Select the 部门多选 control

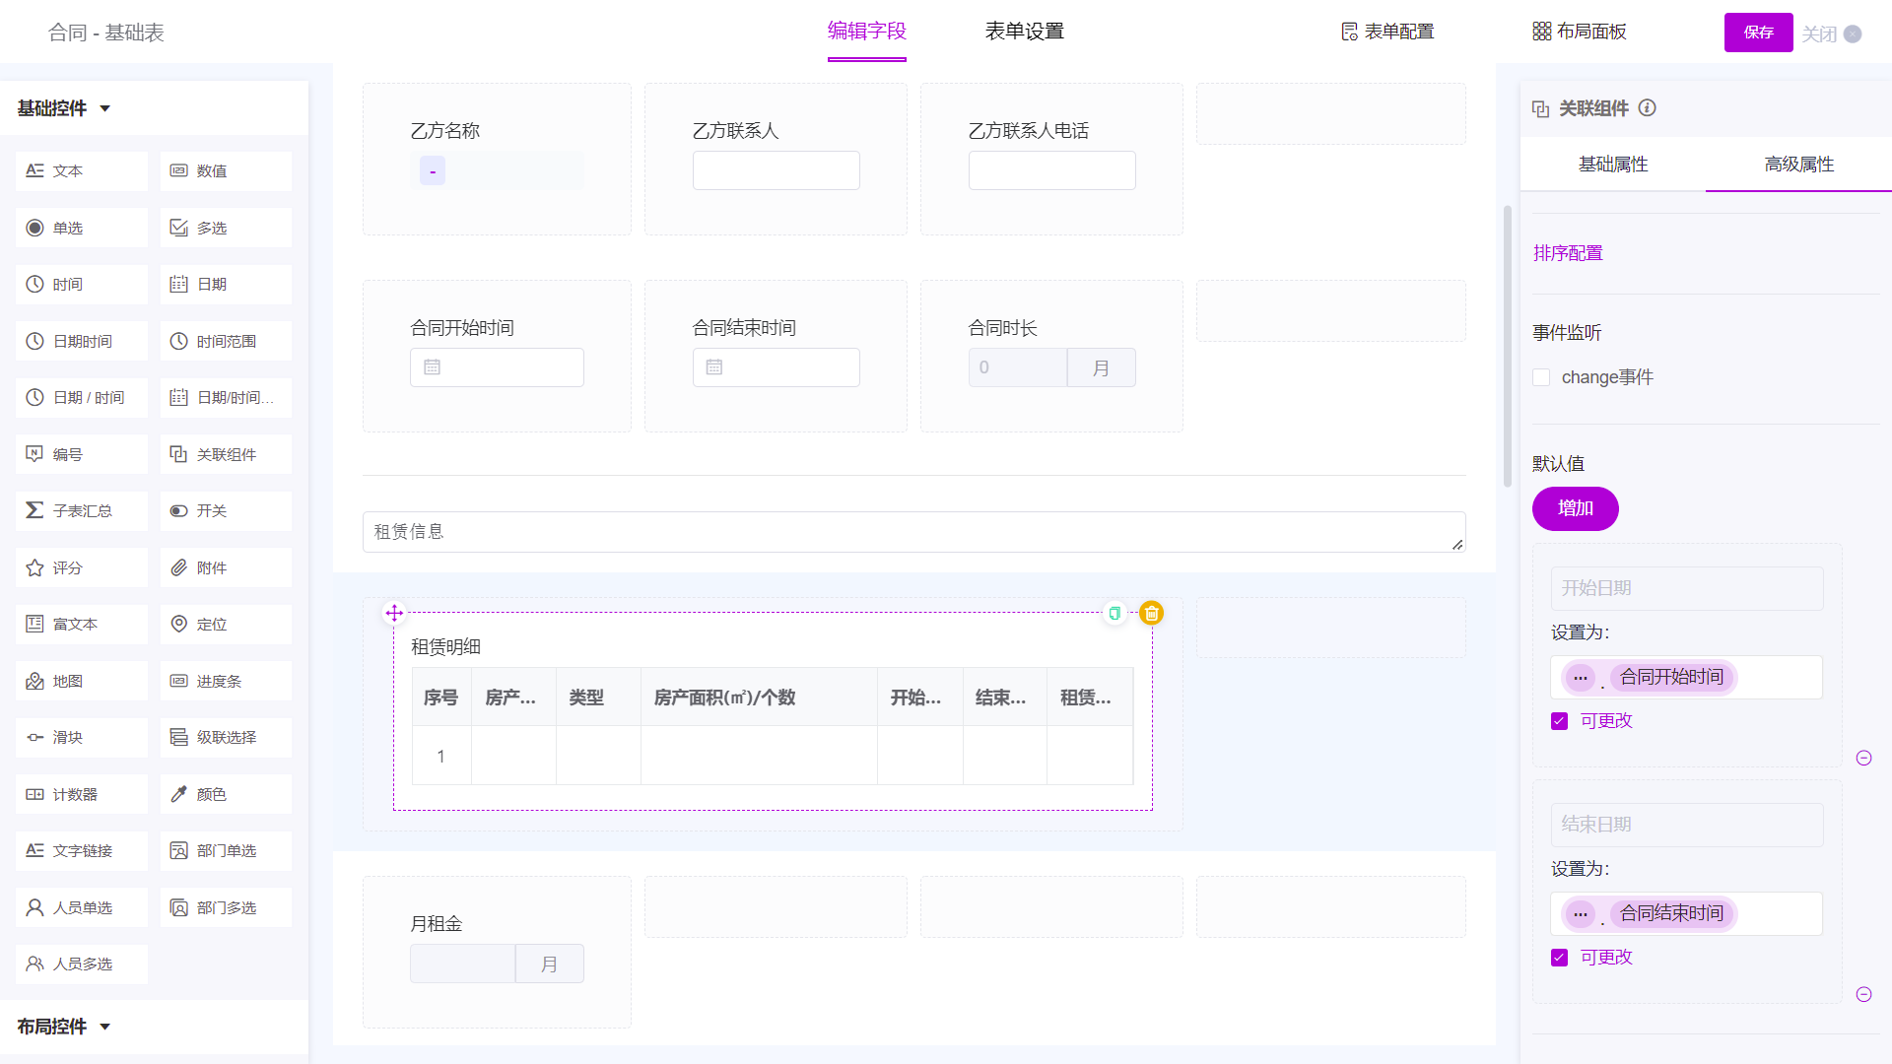click(226, 907)
